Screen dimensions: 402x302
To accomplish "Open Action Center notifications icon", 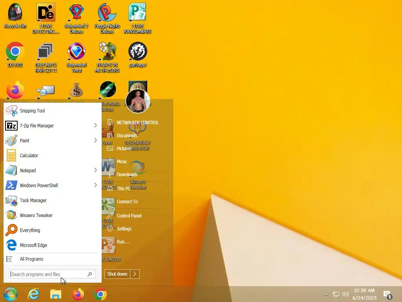I will pos(388,295).
